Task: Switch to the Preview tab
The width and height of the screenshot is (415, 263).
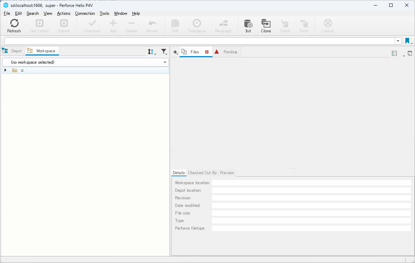Action: [227, 173]
